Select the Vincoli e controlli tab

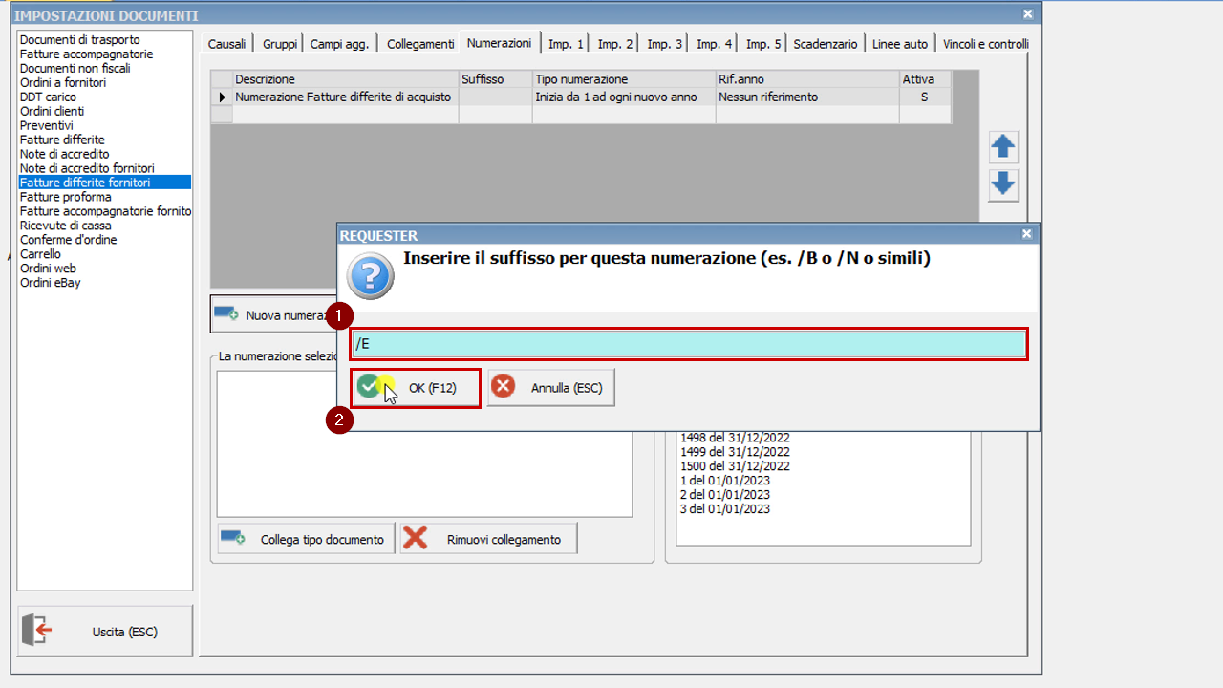click(x=985, y=44)
